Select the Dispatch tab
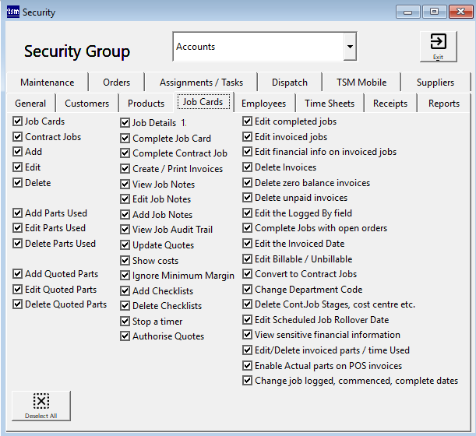 click(289, 83)
